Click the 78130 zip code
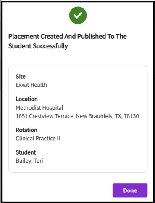Screen dimensions: 155x203 coord(131,116)
